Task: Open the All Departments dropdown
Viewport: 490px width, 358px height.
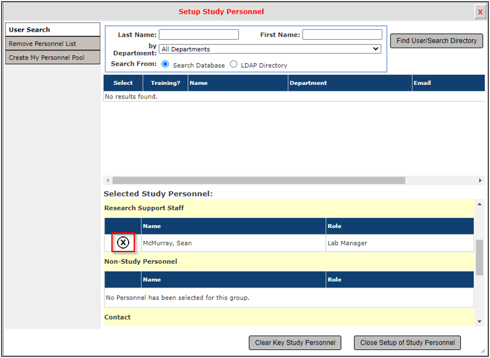Action: pyautogui.click(x=270, y=49)
